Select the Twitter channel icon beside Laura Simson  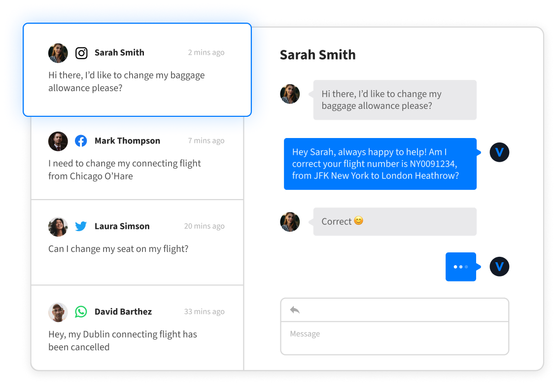pyautogui.click(x=80, y=226)
